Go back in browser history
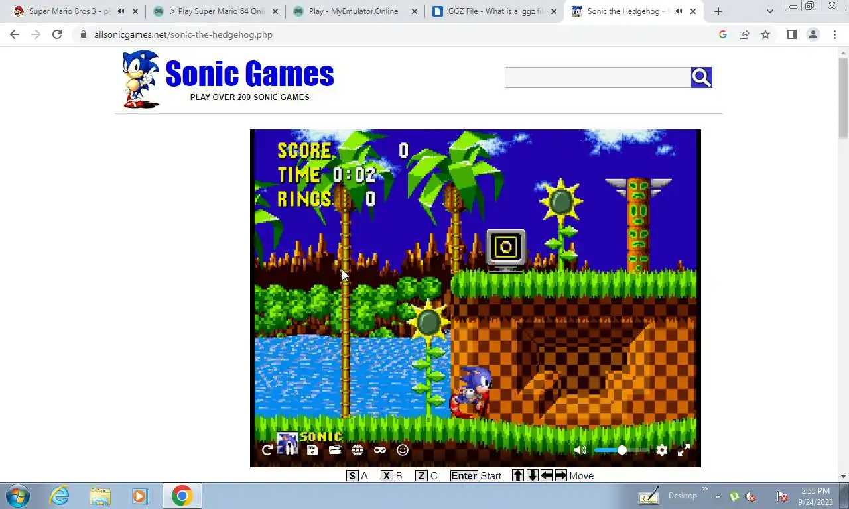The width and height of the screenshot is (849, 509). tap(15, 34)
